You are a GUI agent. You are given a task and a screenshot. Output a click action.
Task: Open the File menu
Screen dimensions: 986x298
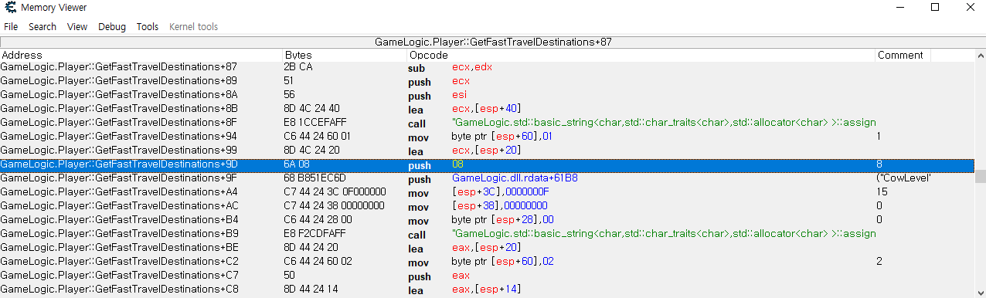point(11,26)
